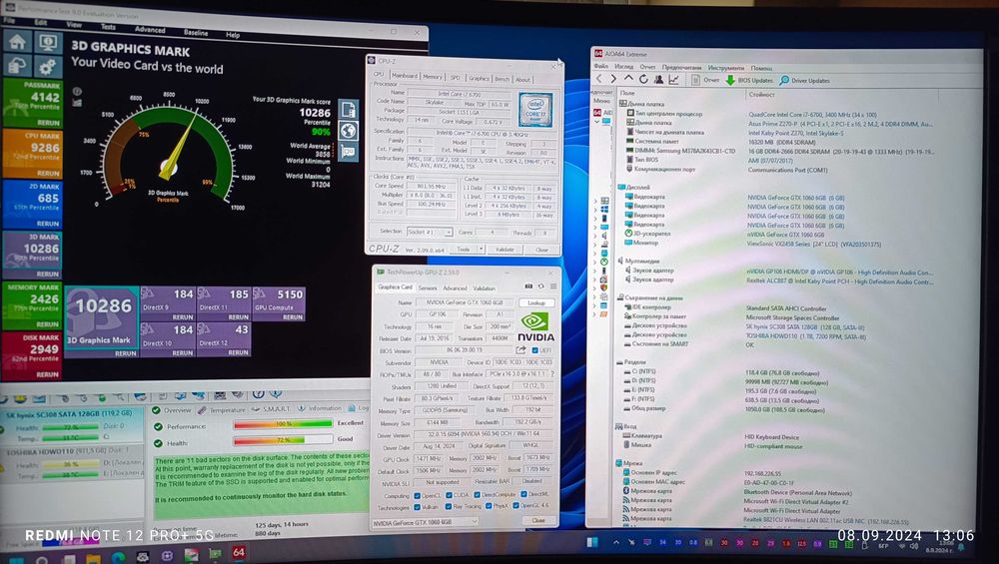This screenshot has width=999, height=564.
Task: Click Отчет report toolbar button in AIDA64
Action: (705, 80)
